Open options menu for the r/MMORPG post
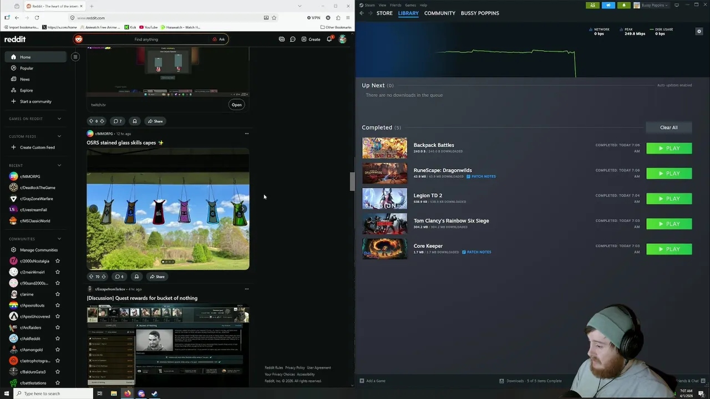The image size is (710, 399). click(247, 134)
